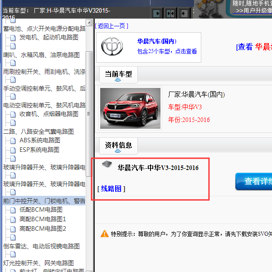Click the Brilliance brand logo image

tap(112, 46)
